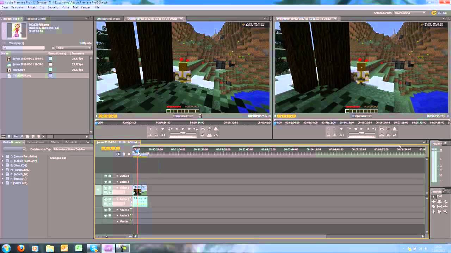The image size is (451, 253).
Task: Switch to Effekteinstellungen tab
Action: click(109, 19)
